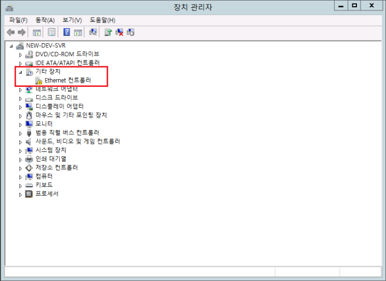Click the Forward arrow toolbar button

[x=22, y=32]
